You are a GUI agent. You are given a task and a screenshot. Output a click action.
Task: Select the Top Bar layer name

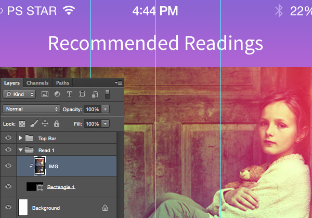pyautogui.click(x=47, y=139)
